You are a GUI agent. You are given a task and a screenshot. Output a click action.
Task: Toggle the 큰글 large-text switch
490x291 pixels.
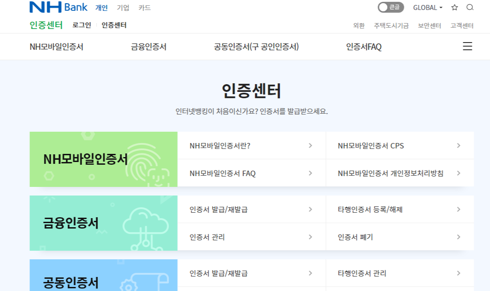(x=391, y=7)
